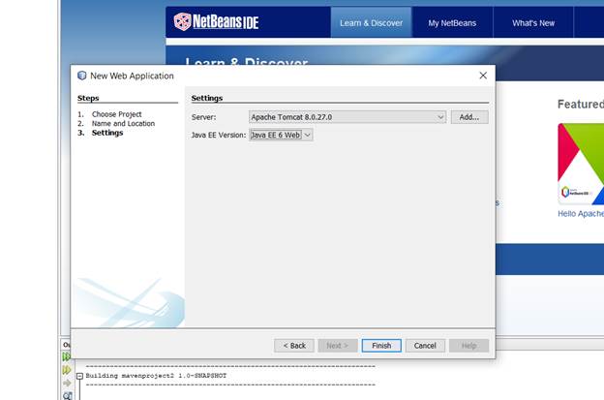Image resolution: width=604 pixels, height=400 pixels.
Task: Click the greyed Next > button
Action: click(x=338, y=346)
